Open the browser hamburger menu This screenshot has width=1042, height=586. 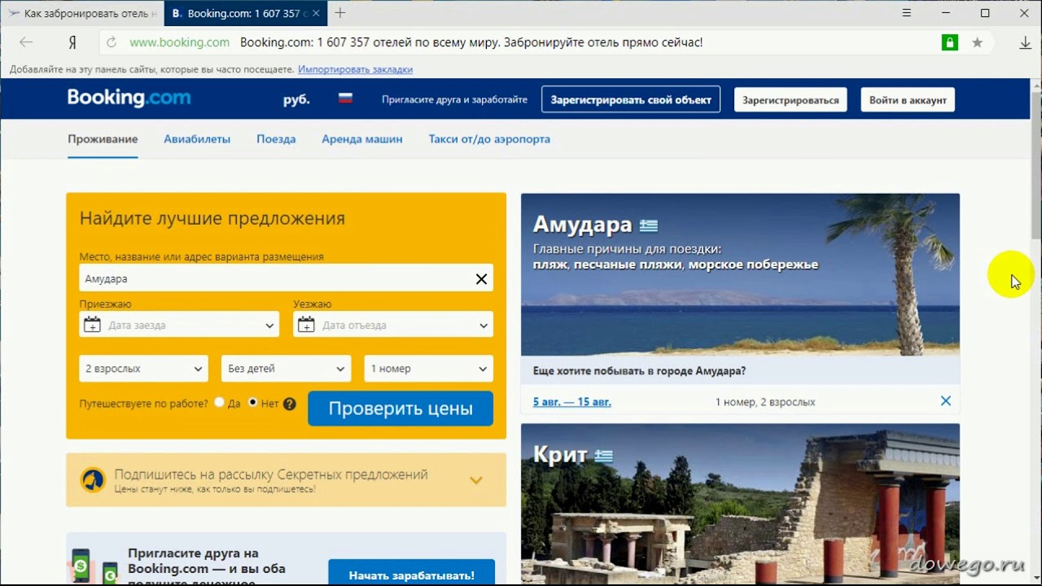907,13
